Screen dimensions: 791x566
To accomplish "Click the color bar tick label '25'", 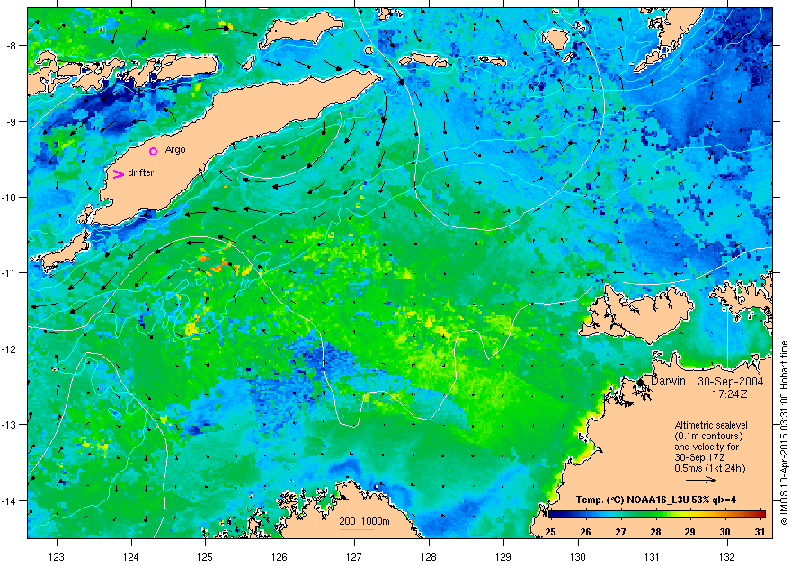I will (x=550, y=532).
